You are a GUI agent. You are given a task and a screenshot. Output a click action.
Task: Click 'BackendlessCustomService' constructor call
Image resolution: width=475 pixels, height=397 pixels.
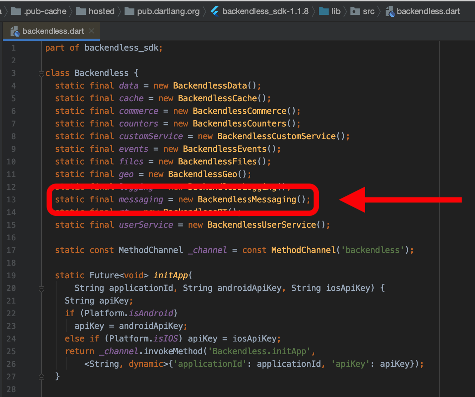click(x=277, y=136)
